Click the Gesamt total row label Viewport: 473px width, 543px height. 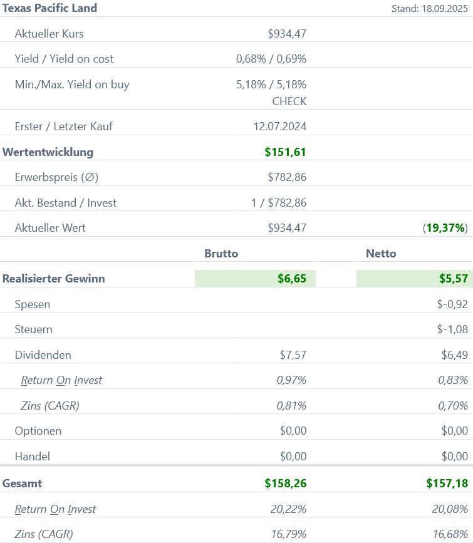click(23, 484)
